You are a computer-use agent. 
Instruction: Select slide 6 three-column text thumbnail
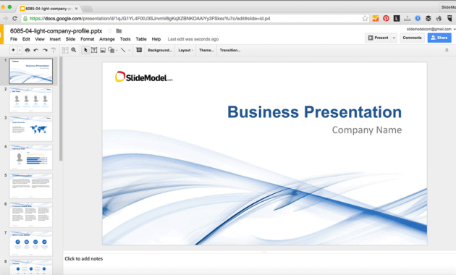(31, 215)
